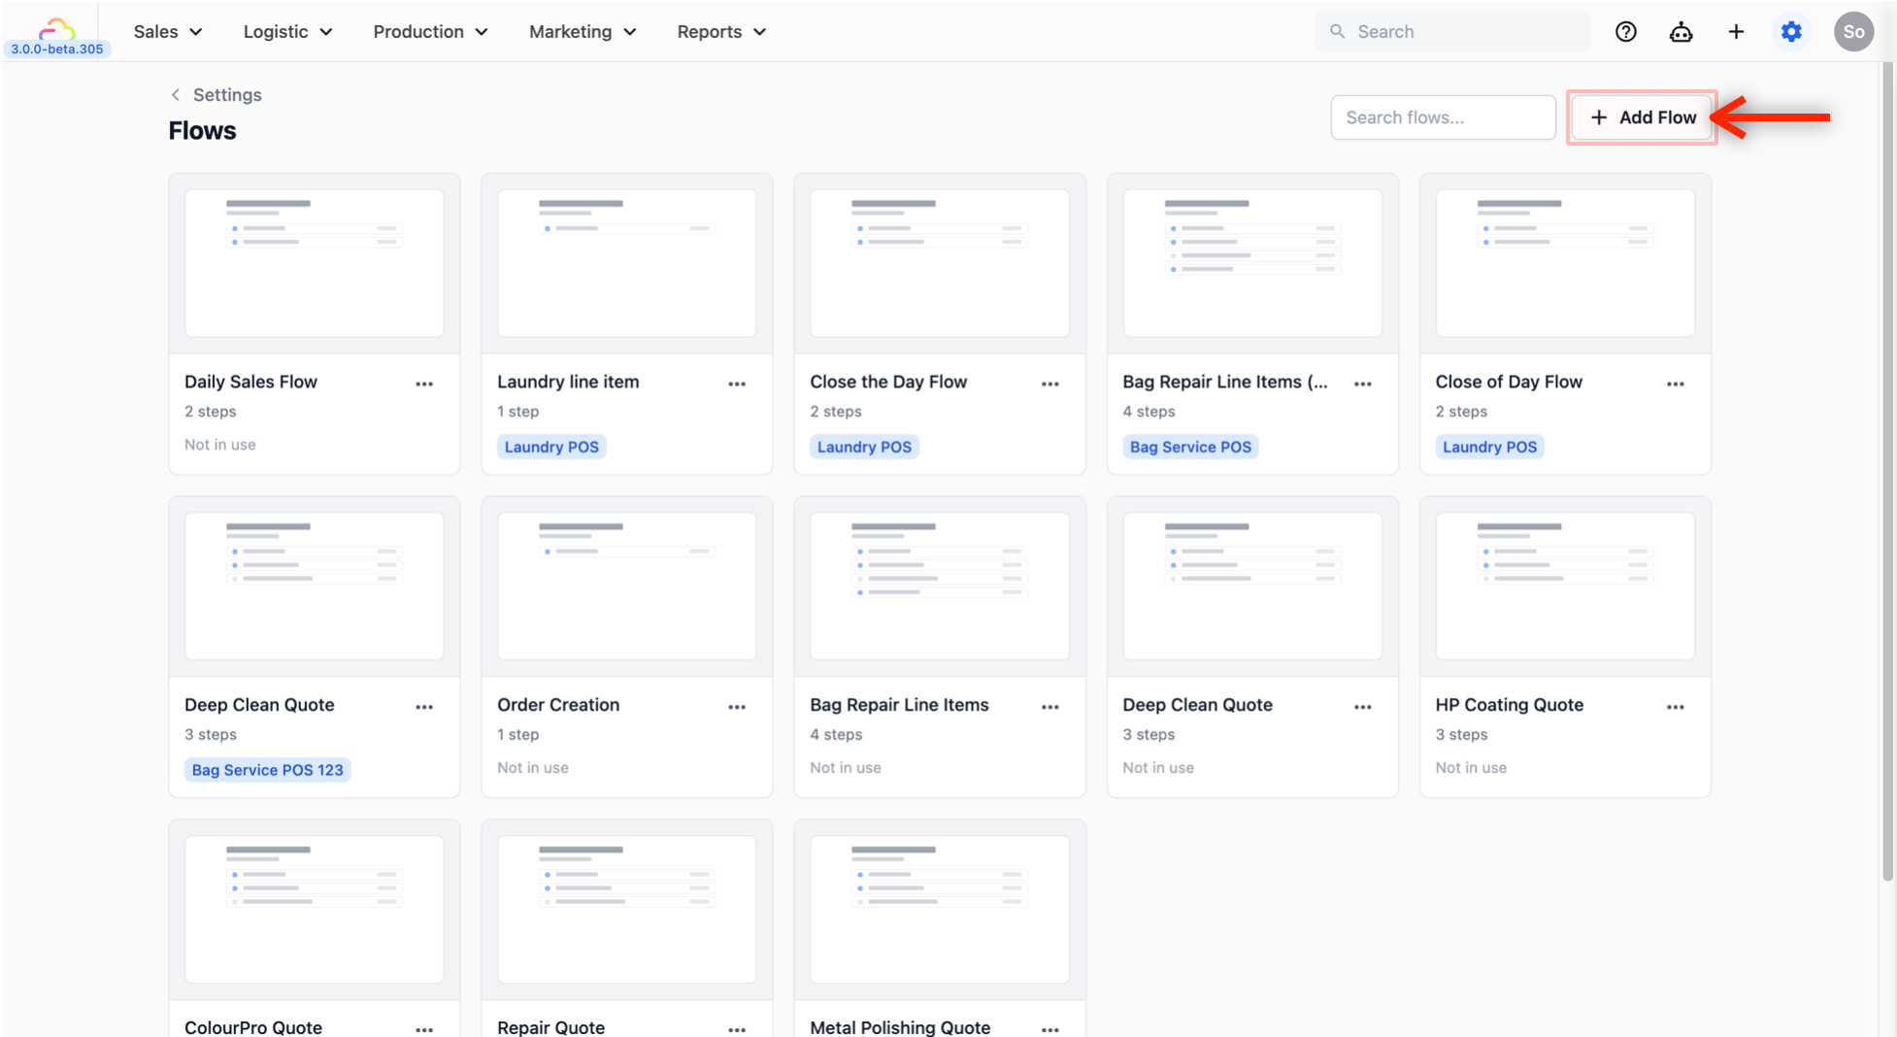This screenshot has width=1897, height=1037.
Task: Open the 'So' user avatar
Action: coord(1853,32)
